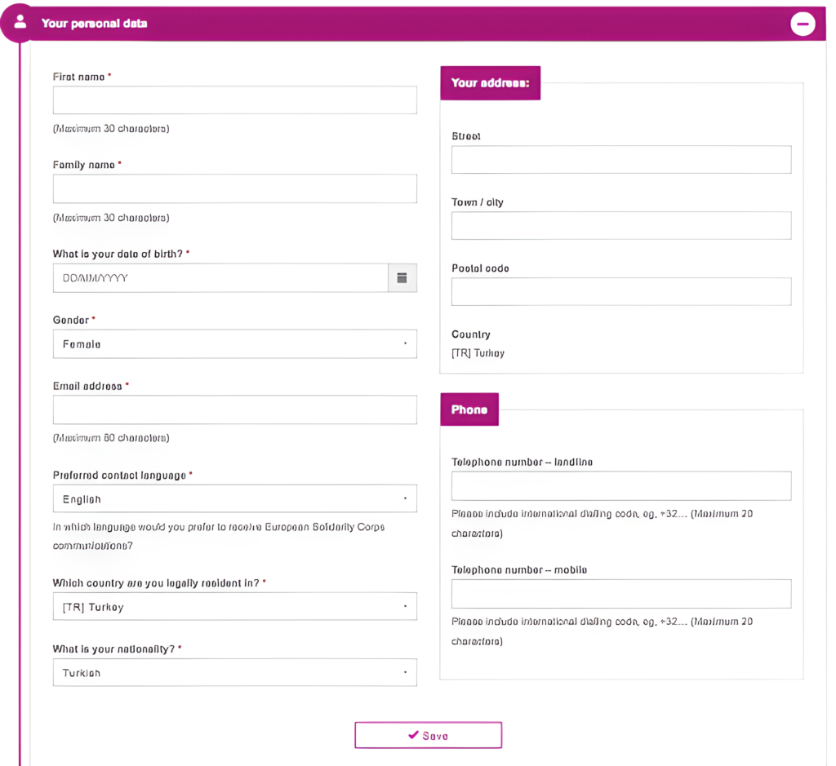Focus the First name input field
The height and width of the screenshot is (766, 836).
pos(234,100)
